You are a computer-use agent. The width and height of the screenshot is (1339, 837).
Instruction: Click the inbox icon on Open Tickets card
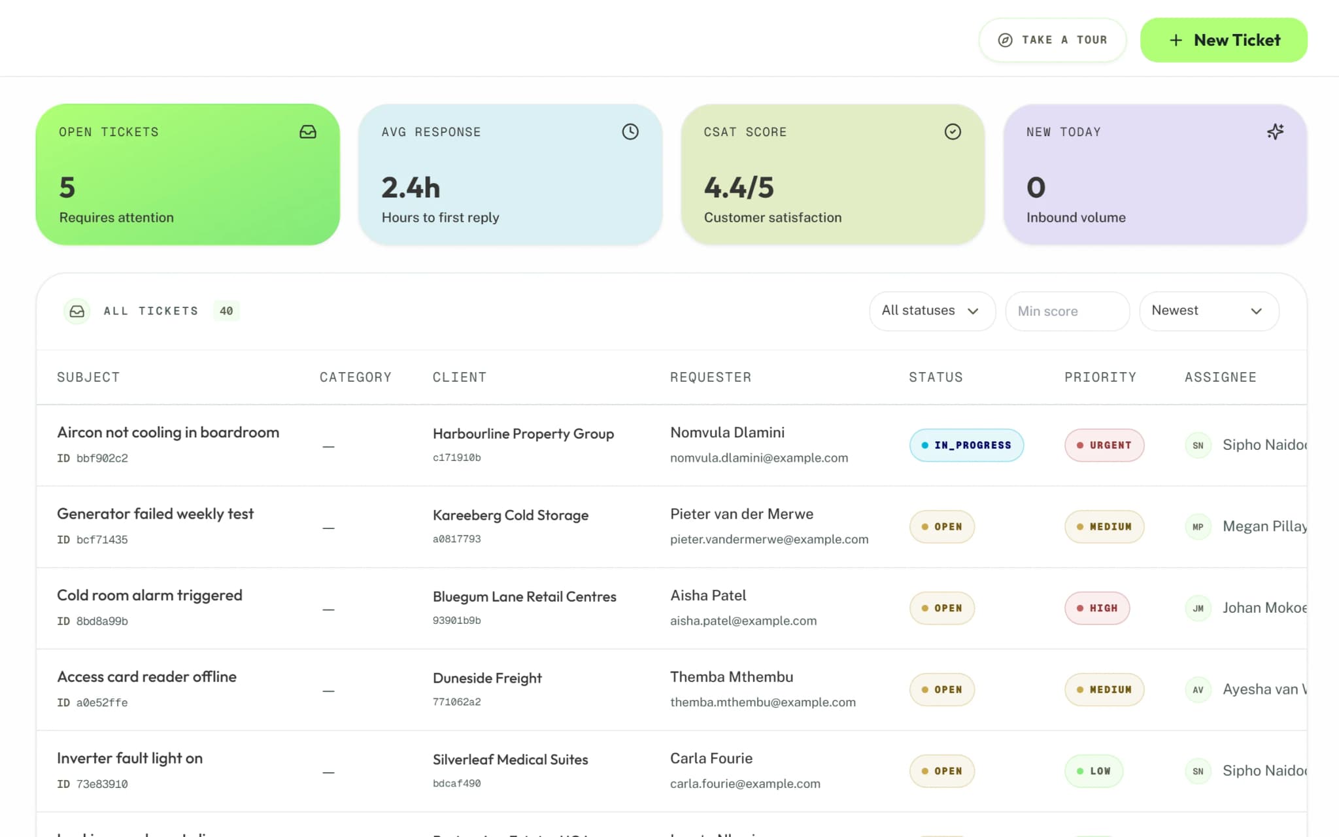tap(308, 132)
